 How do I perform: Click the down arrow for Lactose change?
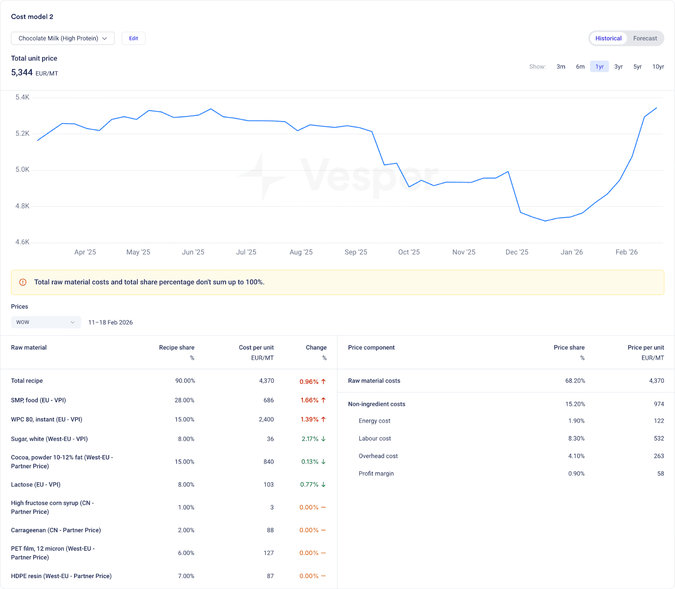(x=324, y=484)
